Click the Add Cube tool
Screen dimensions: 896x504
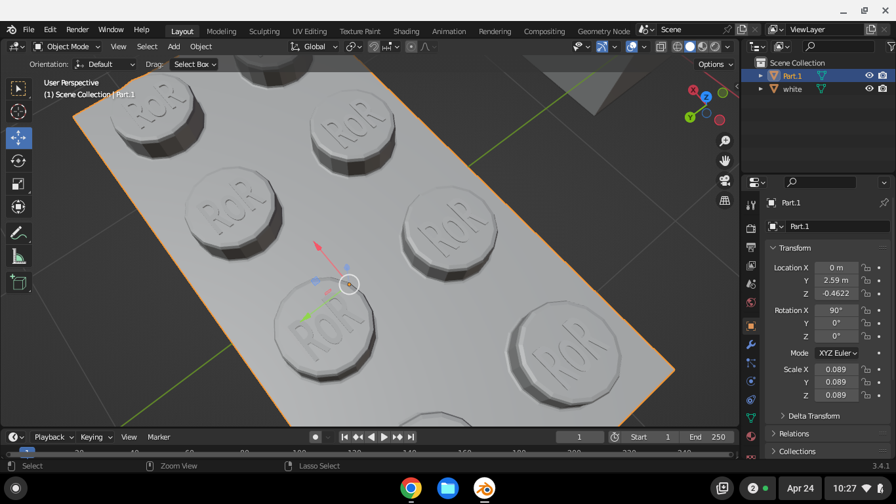pos(19,283)
